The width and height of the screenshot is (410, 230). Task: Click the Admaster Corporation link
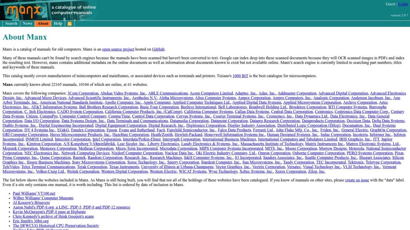297,93
